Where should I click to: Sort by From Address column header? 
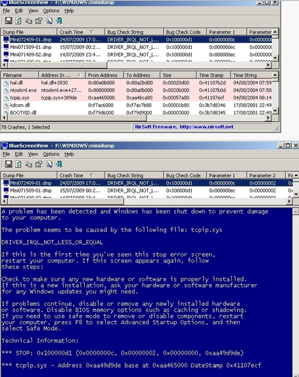pos(104,75)
